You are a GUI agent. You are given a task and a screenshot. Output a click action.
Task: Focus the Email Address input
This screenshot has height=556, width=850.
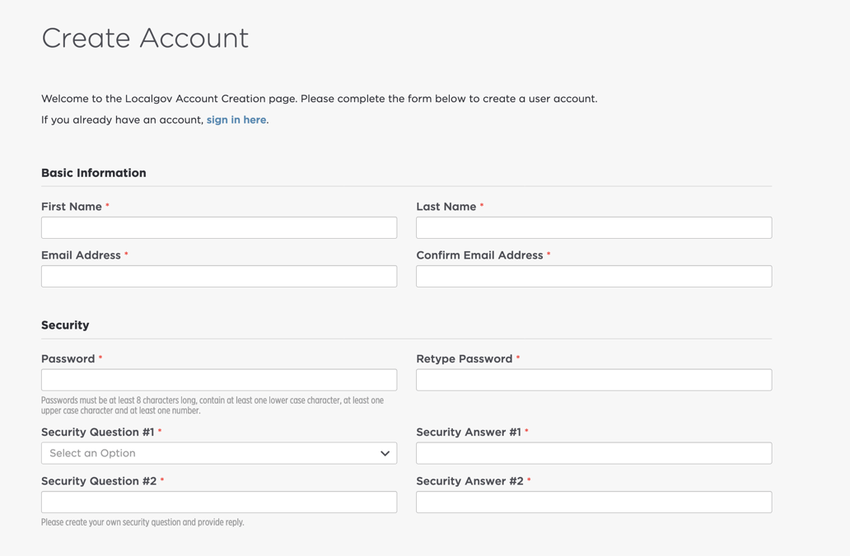(218, 276)
